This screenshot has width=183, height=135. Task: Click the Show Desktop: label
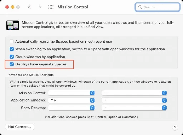point(33,108)
